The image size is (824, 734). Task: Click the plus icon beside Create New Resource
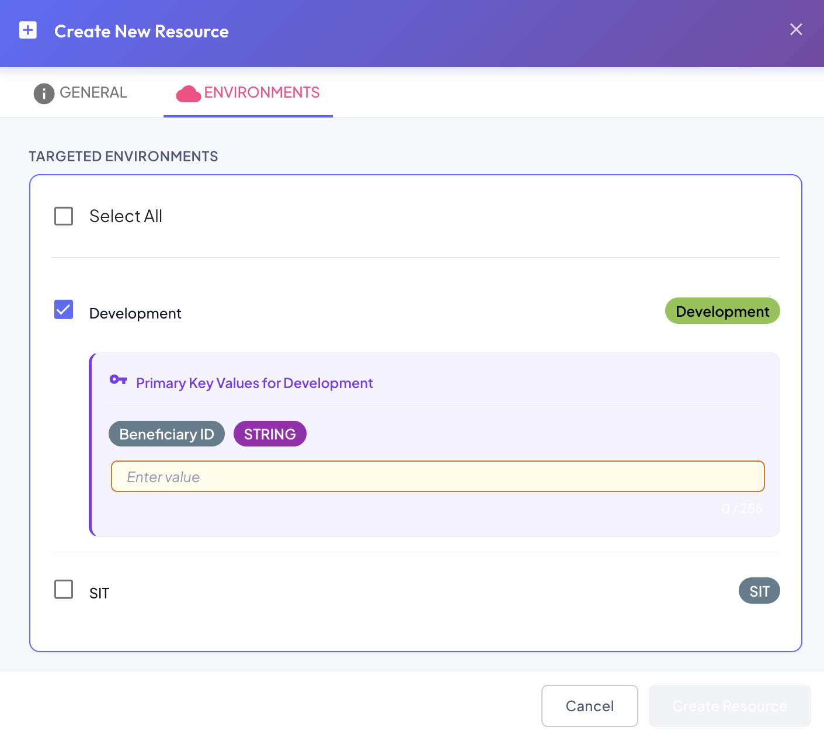28,30
